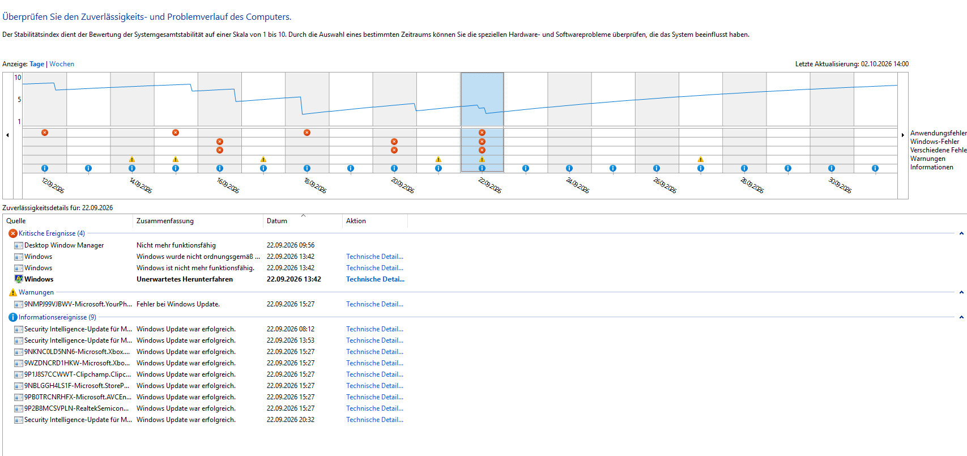Image resolution: width=967 pixels, height=456 pixels.
Task: Open Technische Details for Unerwartetes Herunterfahren
Action: click(x=375, y=279)
